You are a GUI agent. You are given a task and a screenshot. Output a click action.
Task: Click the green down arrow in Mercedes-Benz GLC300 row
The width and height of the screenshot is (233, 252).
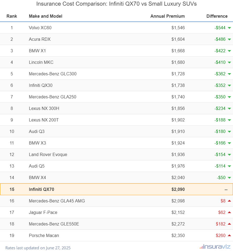[x=229, y=74]
